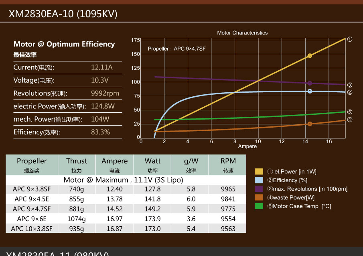Screen dimensions: 363x256
Task: Select the Revolutions value 9992rpm
Action: (105, 93)
